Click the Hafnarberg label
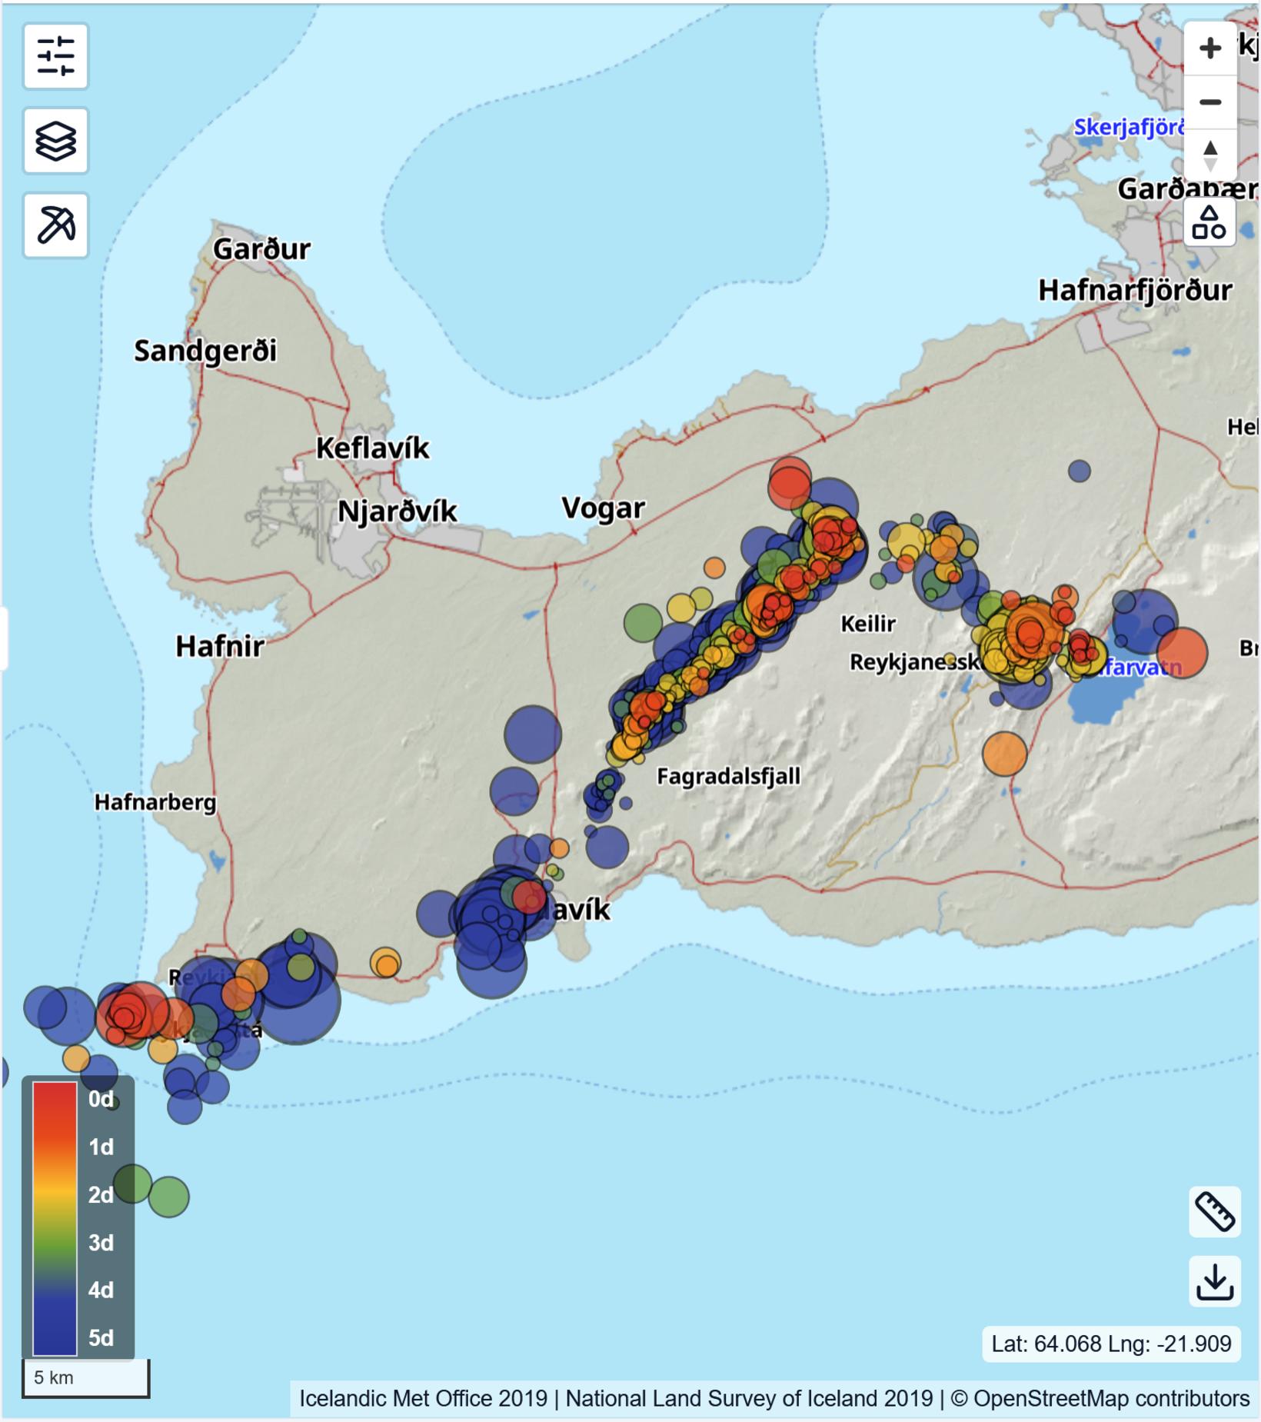The height and width of the screenshot is (1422, 1261). tap(155, 803)
